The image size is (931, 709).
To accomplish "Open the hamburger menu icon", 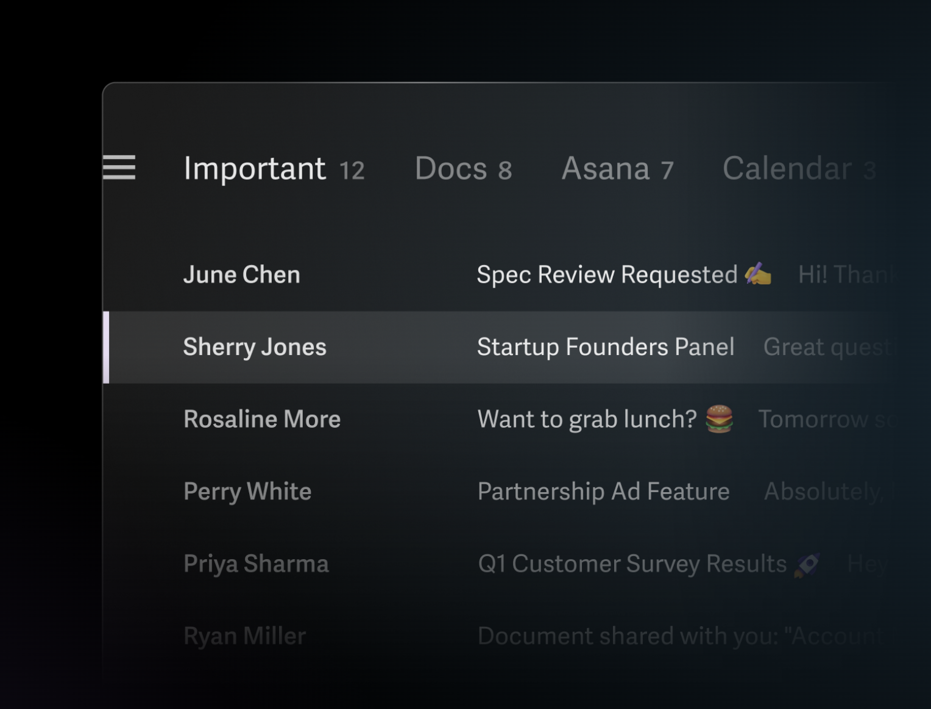I will pyautogui.click(x=119, y=168).
